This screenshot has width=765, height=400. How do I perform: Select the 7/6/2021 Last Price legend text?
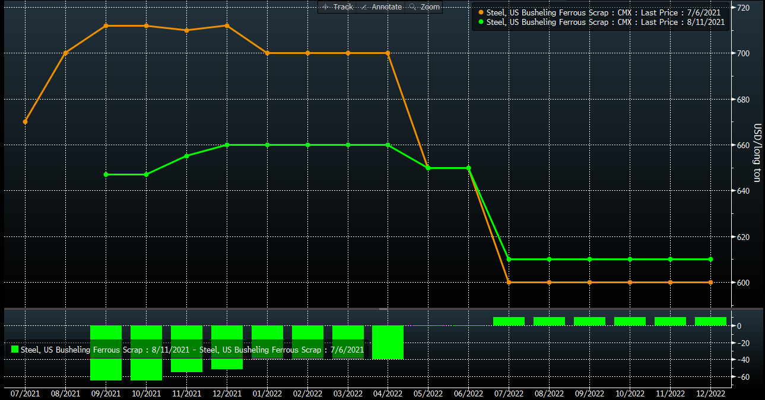point(605,12)
